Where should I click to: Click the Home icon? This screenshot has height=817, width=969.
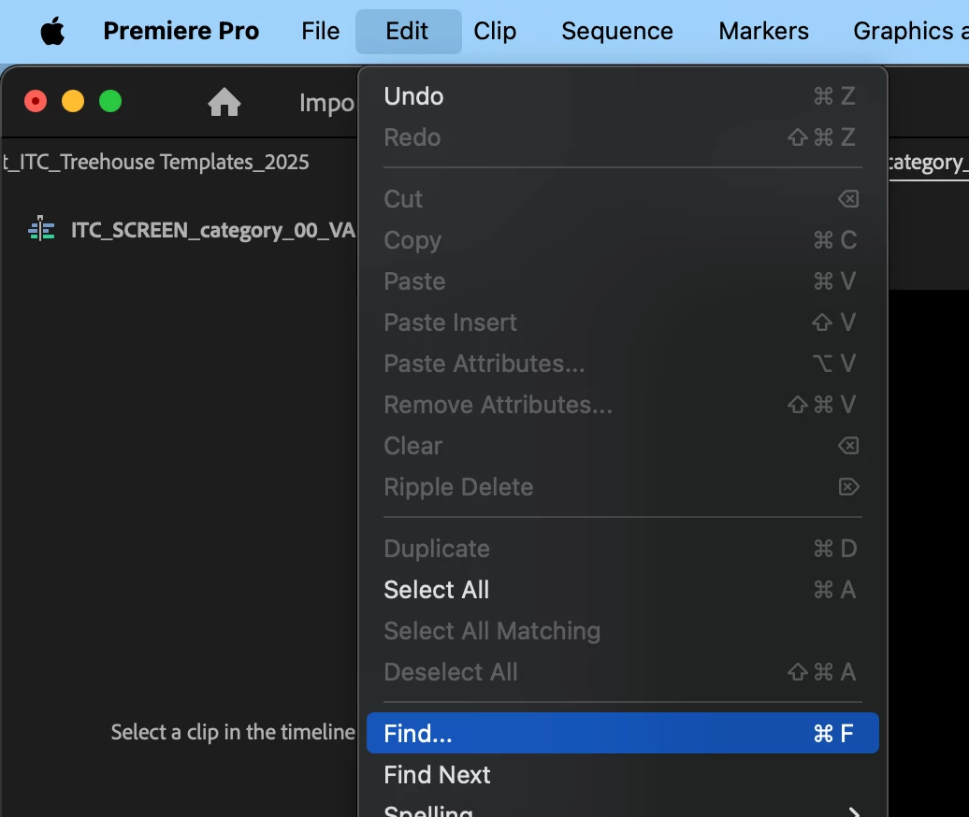[224, 102]
